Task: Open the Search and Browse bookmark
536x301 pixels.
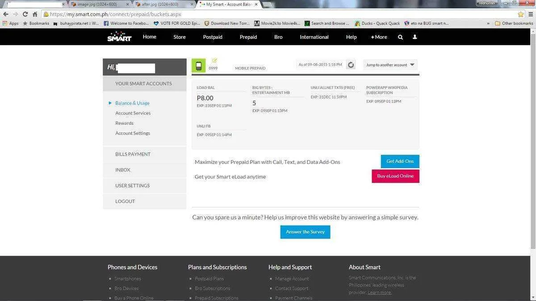Action: 328,23
